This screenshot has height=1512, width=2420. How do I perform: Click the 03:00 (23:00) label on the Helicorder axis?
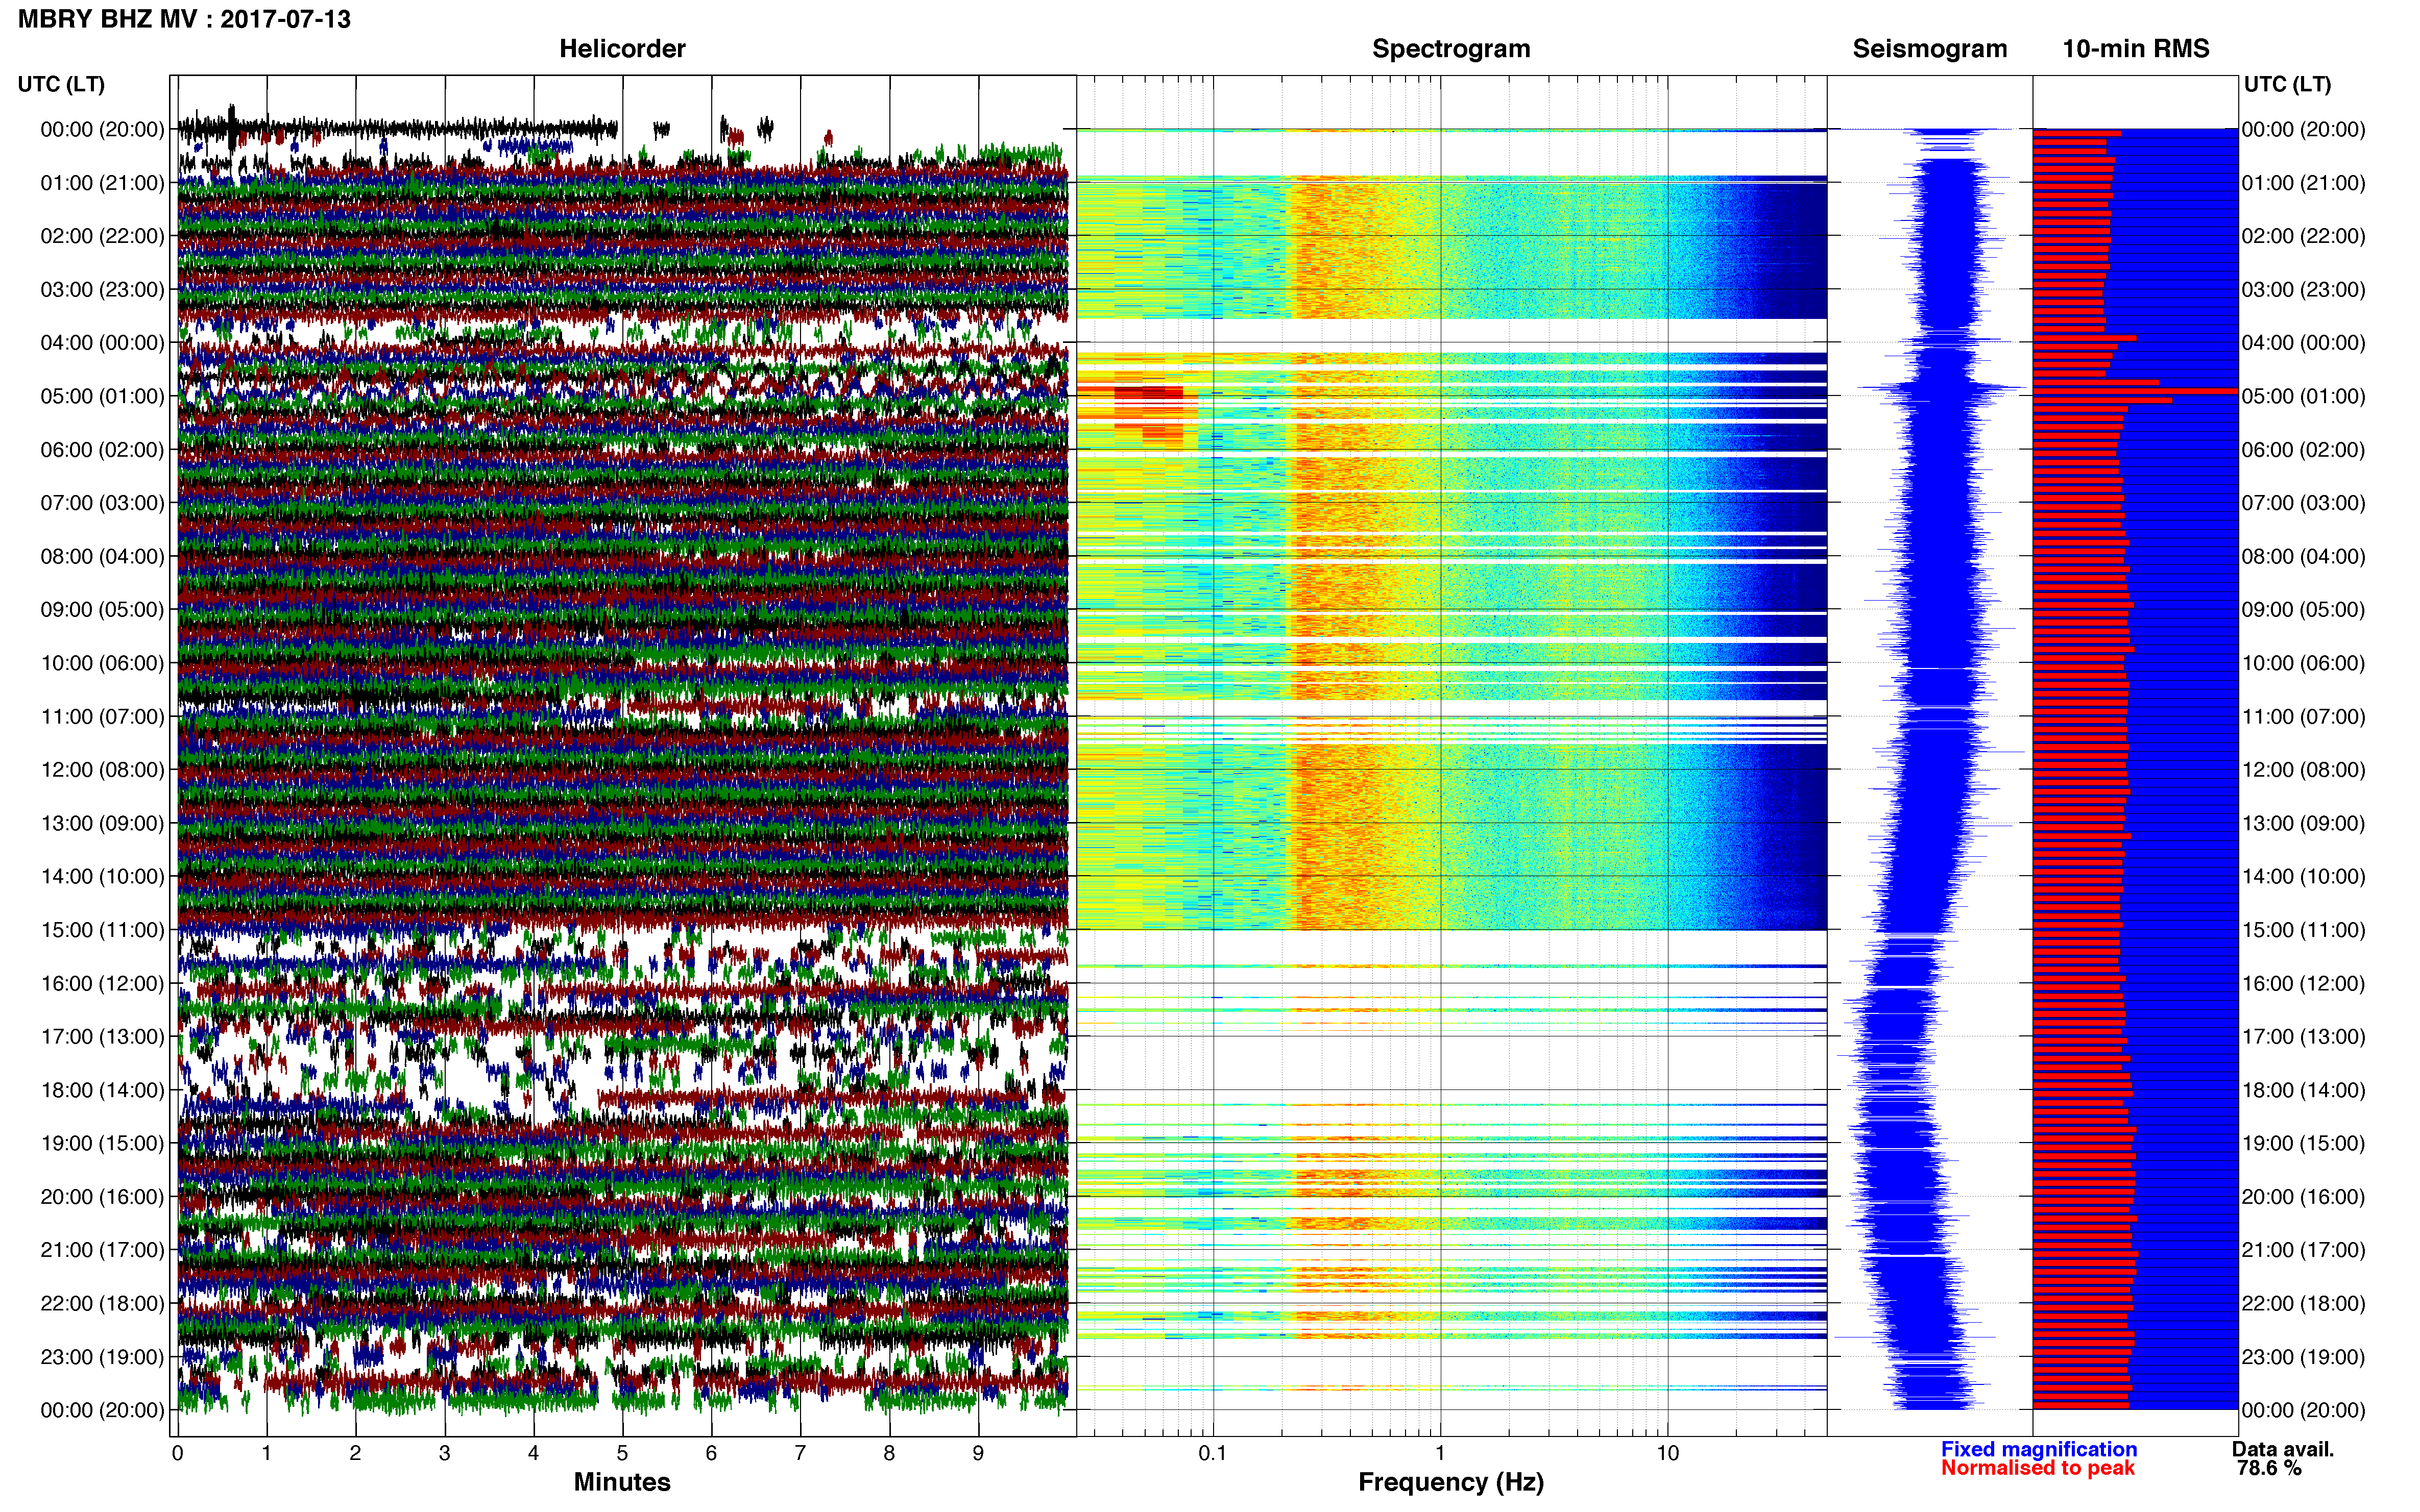(x=102, y=290)
